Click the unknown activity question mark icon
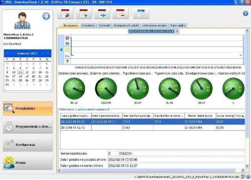This screenshot has height=180, width=251. click(x=67, y=62)
